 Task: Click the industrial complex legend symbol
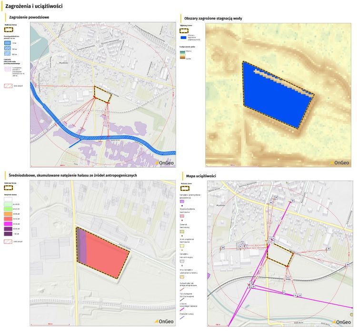pos(183,201)
